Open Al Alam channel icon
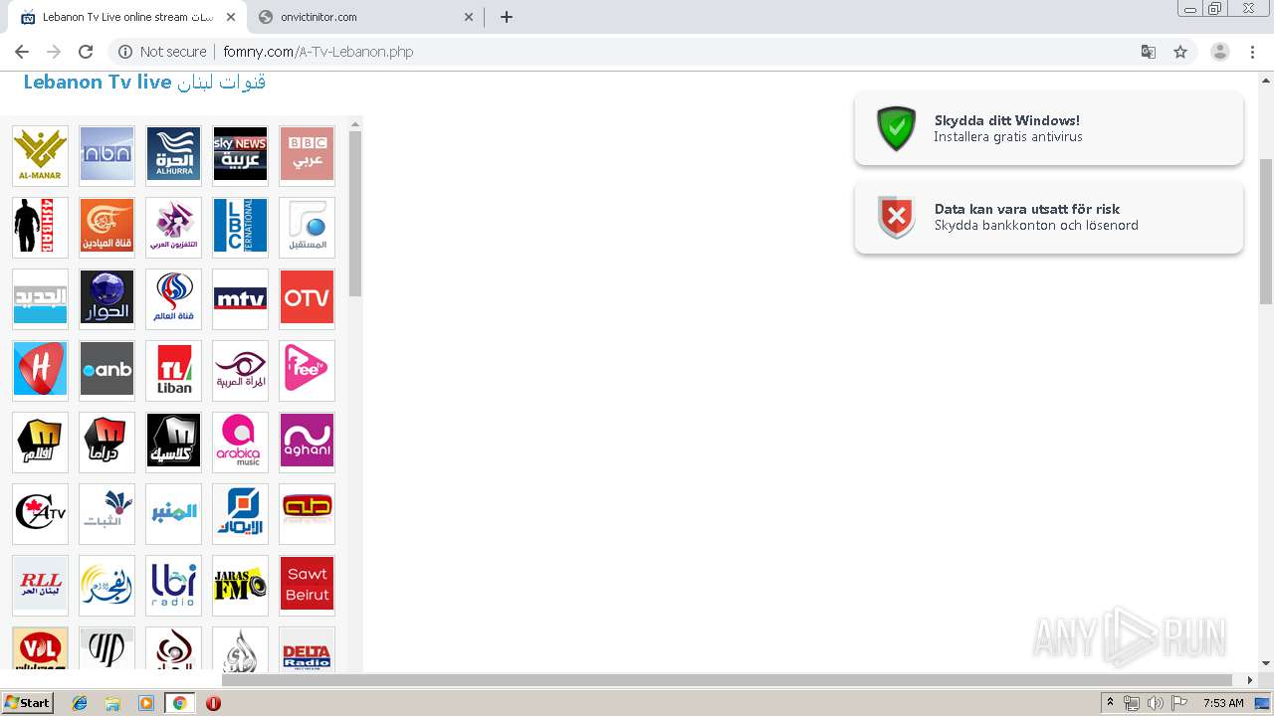 click(x=173, y=298)
